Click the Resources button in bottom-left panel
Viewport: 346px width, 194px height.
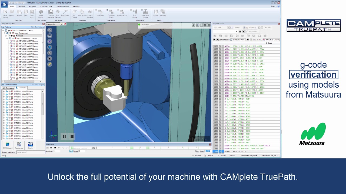pyautogui.click(x=19, y=145)
